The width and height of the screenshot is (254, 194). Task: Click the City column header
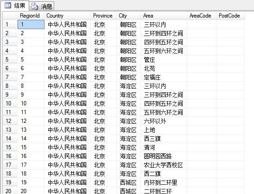coord(128,16)
